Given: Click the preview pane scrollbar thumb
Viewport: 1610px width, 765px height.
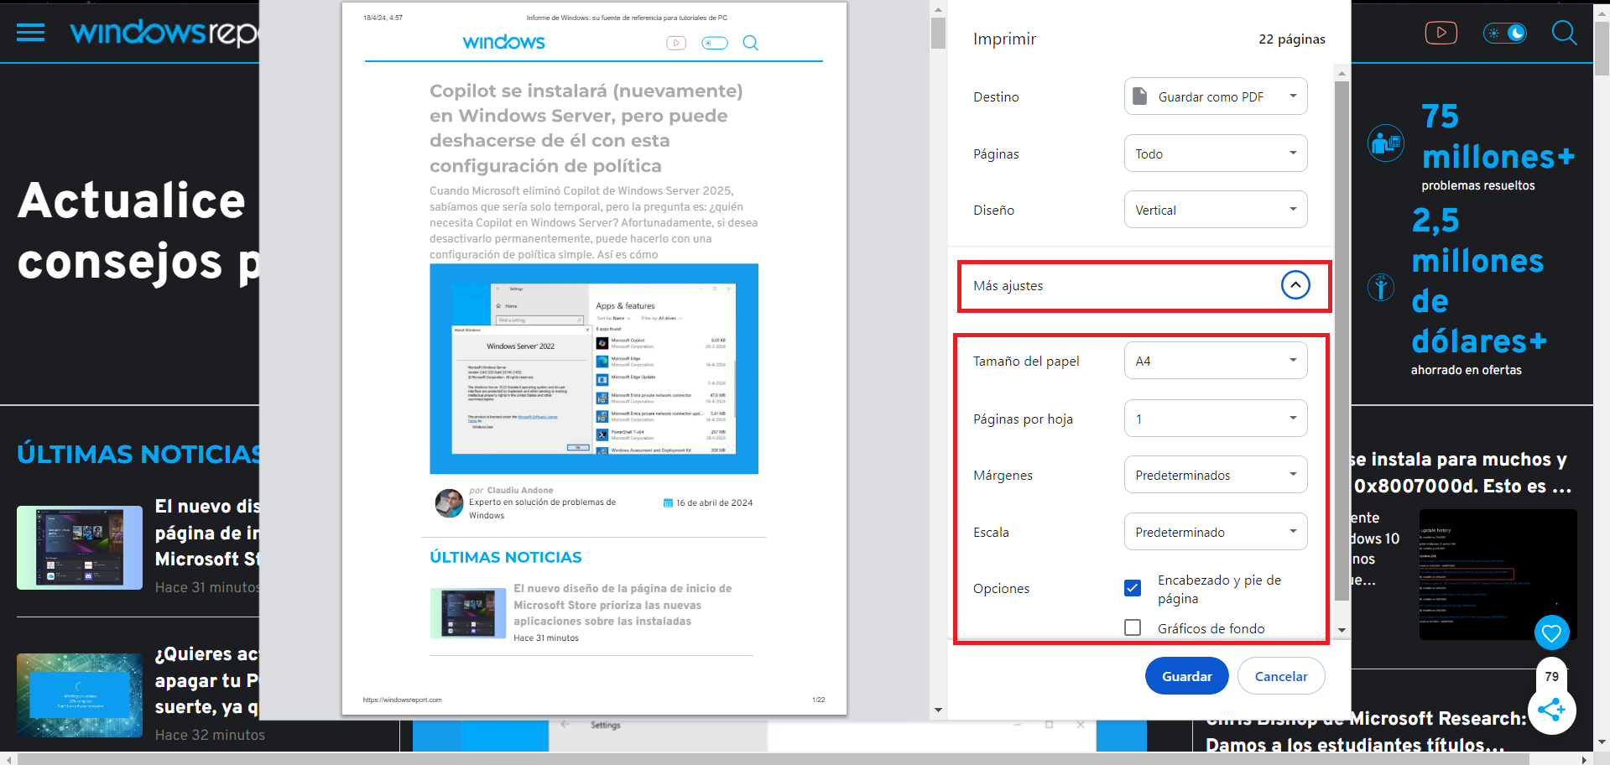Looking at the screenshot, I should point(938,33).
